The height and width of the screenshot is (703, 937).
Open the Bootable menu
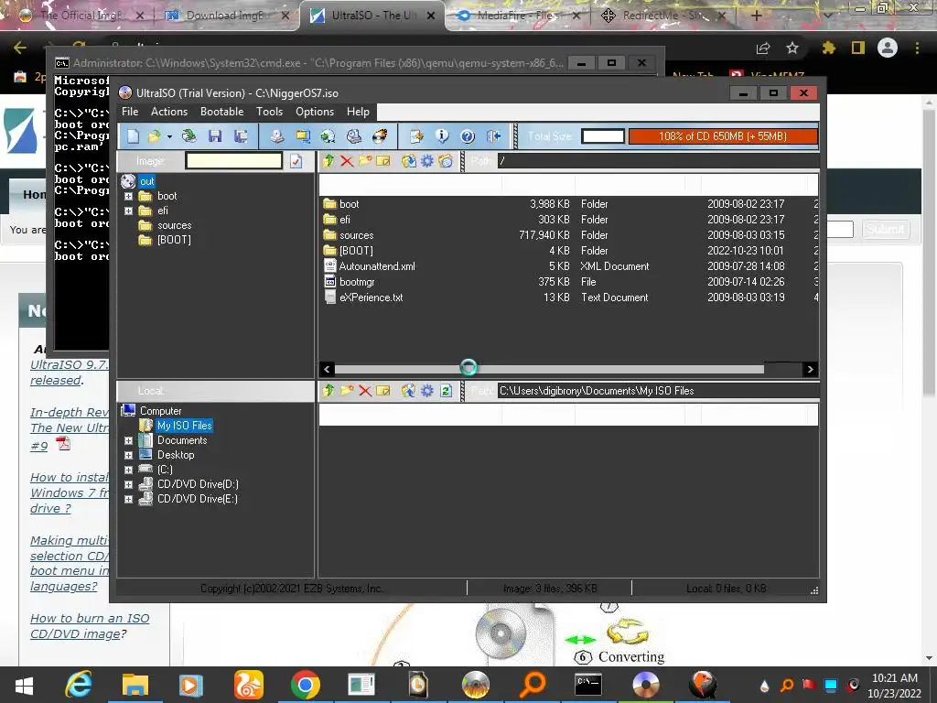tap(221, 112)
